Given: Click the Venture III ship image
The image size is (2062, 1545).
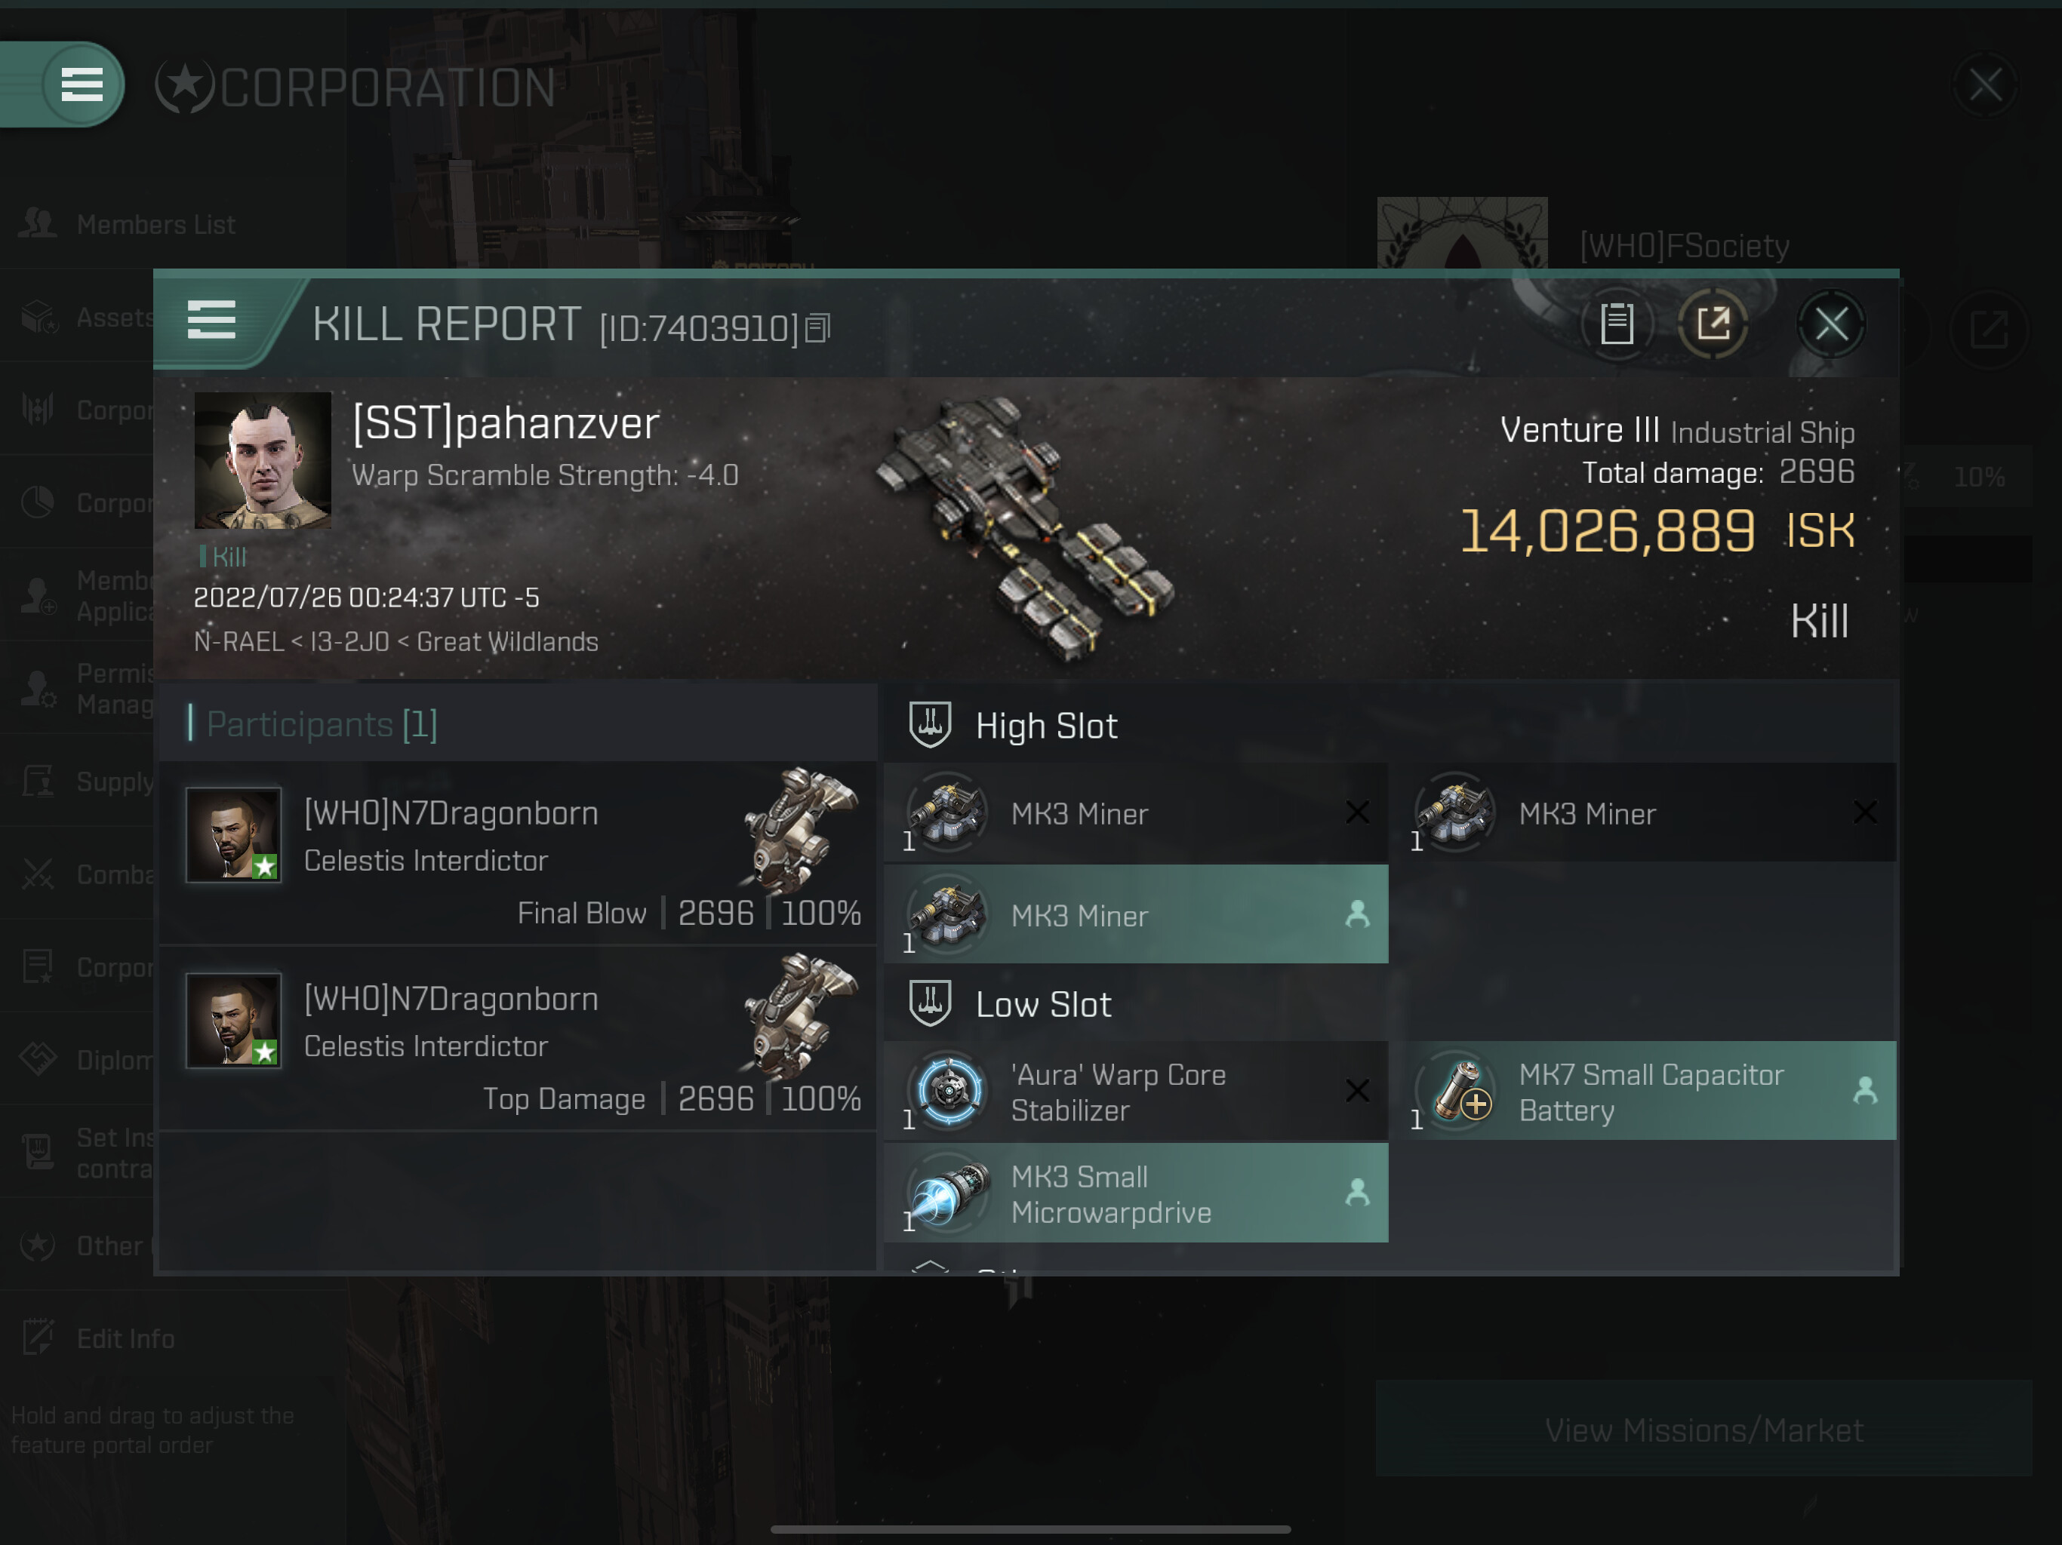Looking at the screenshot, I should pos(1026,527).
